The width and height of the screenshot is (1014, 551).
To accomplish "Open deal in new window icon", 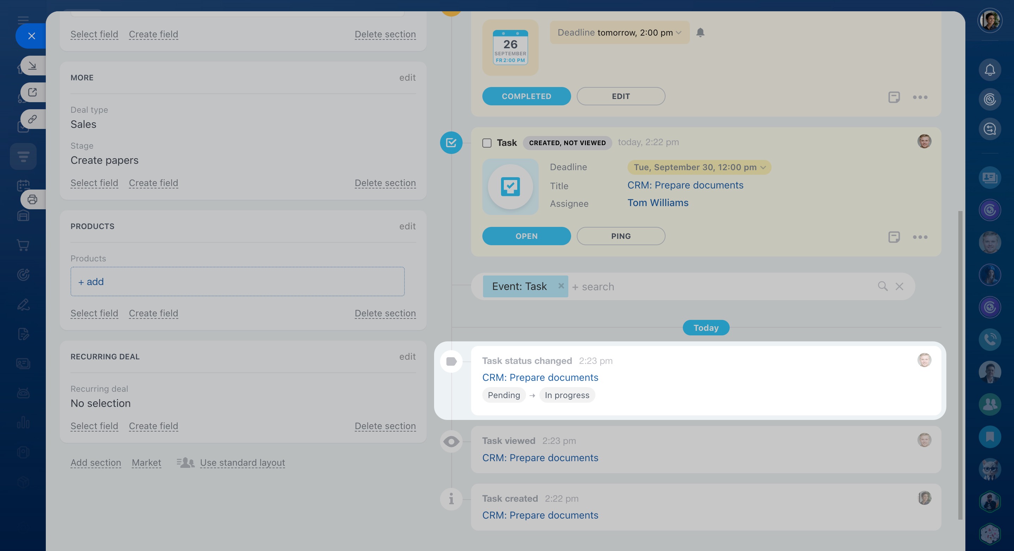I will 32,92.
